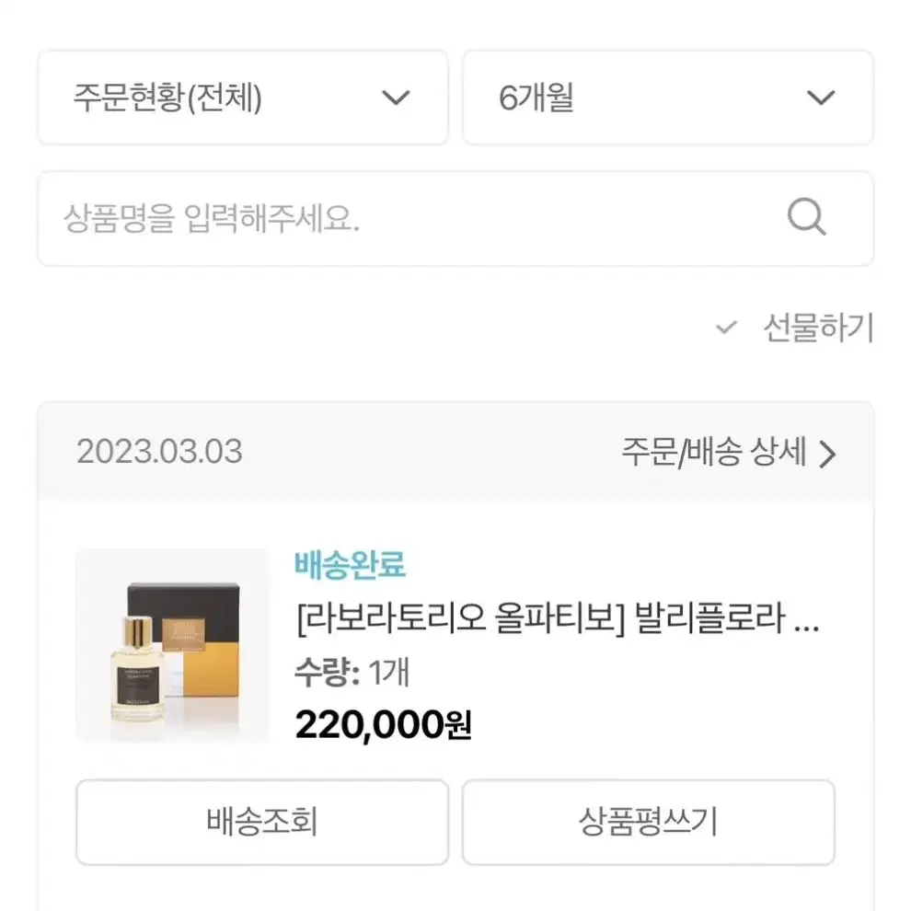Image resolution: width=911 pixels, height=911 pixels.
Task: Open the 6개월 period dropdown
Action: (668, 98)
